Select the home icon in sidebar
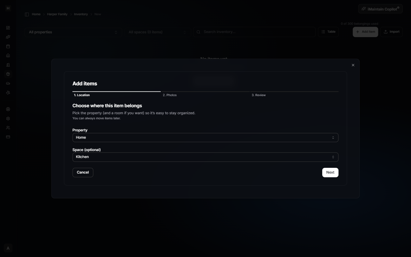 (8, 55)
